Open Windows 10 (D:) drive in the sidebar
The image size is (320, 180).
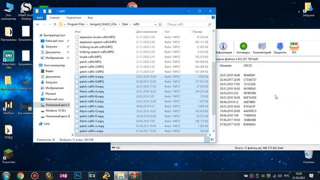55,110
